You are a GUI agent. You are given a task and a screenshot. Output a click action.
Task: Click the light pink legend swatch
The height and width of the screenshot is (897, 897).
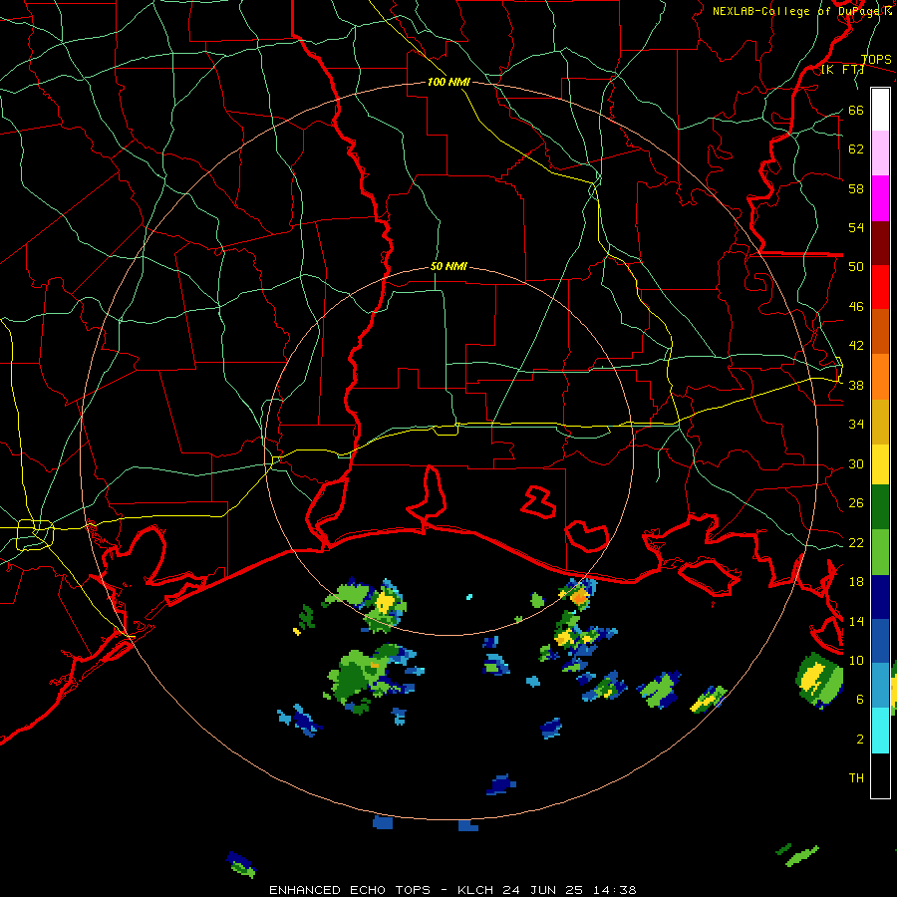click(880, 153)
